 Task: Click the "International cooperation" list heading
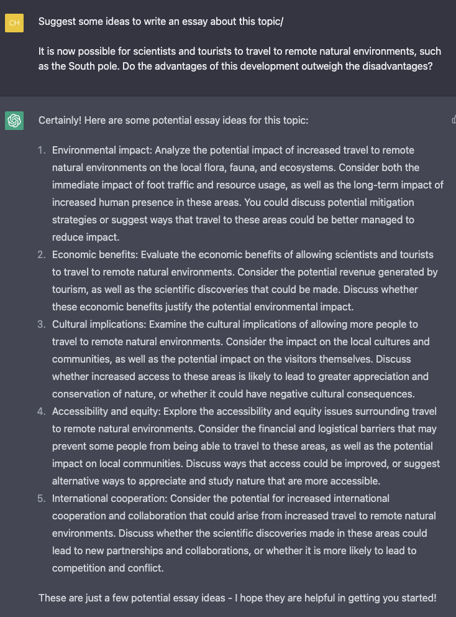click(109, 498)
